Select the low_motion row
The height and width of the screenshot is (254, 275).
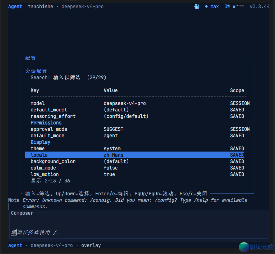137,174
